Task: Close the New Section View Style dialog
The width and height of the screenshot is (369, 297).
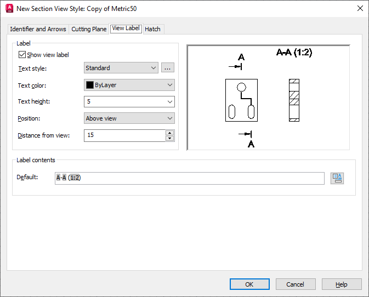Action: click(360, 8)
